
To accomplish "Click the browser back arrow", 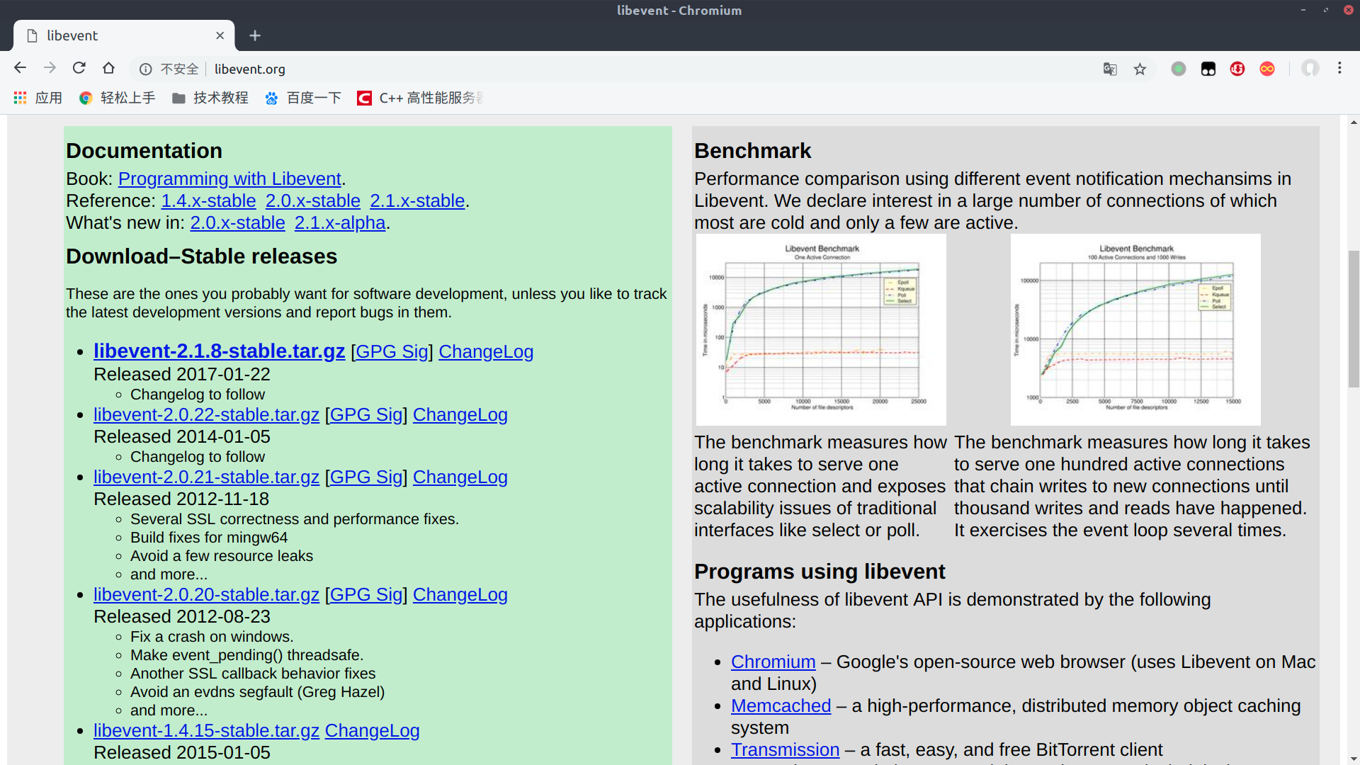I will pyautogui.click(x=20, y=68).
